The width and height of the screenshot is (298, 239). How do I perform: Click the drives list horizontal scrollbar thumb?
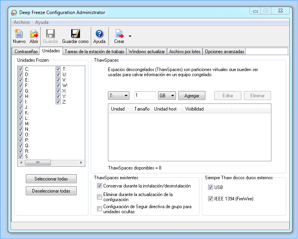pyautogui.click(x=38, y=163)
